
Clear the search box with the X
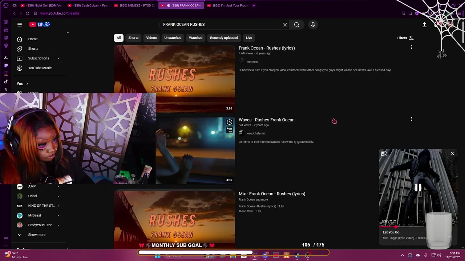pyautogui.click(x=285, y=25)
